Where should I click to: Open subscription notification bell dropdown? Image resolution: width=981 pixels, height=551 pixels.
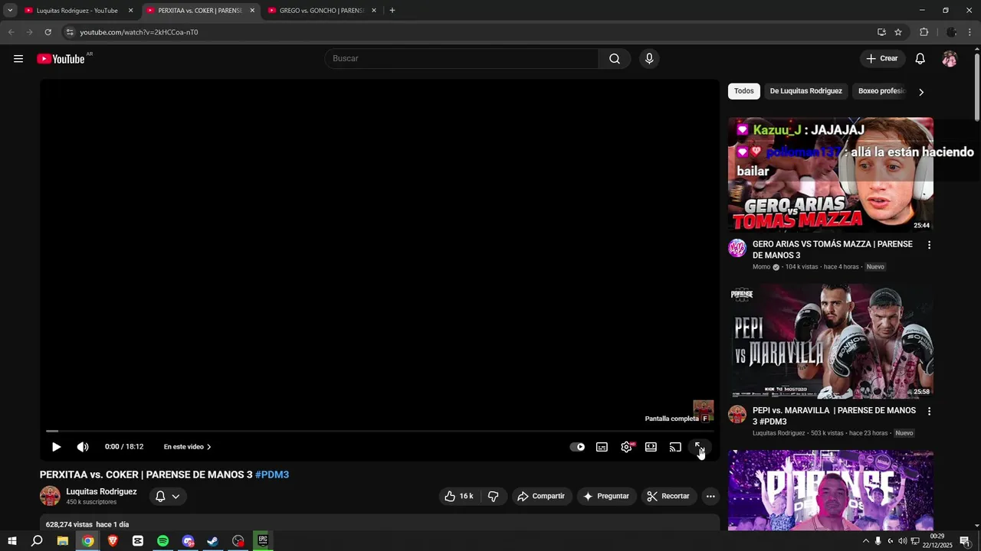168,496
